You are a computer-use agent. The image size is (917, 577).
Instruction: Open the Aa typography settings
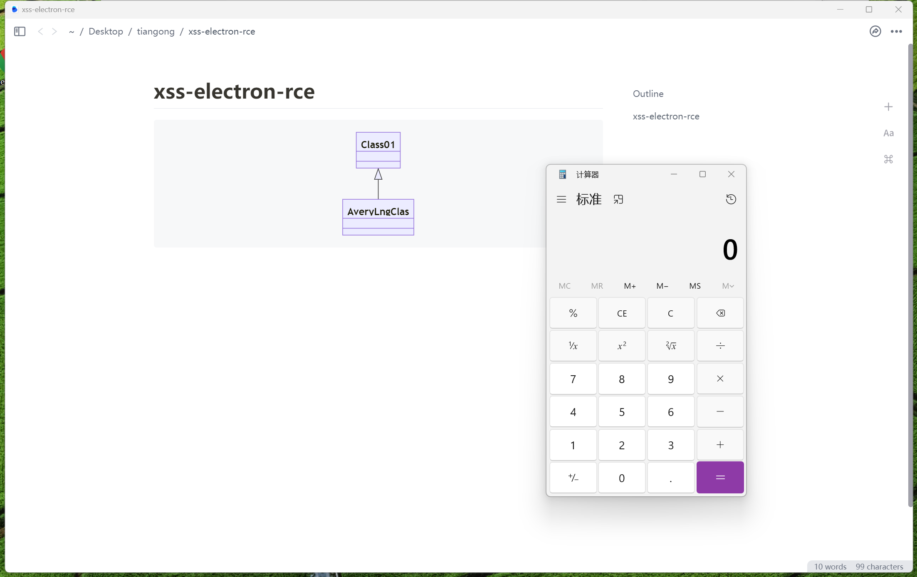(888, 133)
